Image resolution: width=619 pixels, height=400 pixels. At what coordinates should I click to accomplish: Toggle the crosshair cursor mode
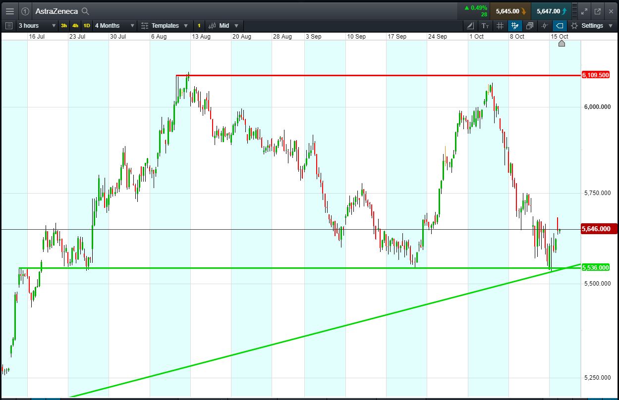coord(544,26)
